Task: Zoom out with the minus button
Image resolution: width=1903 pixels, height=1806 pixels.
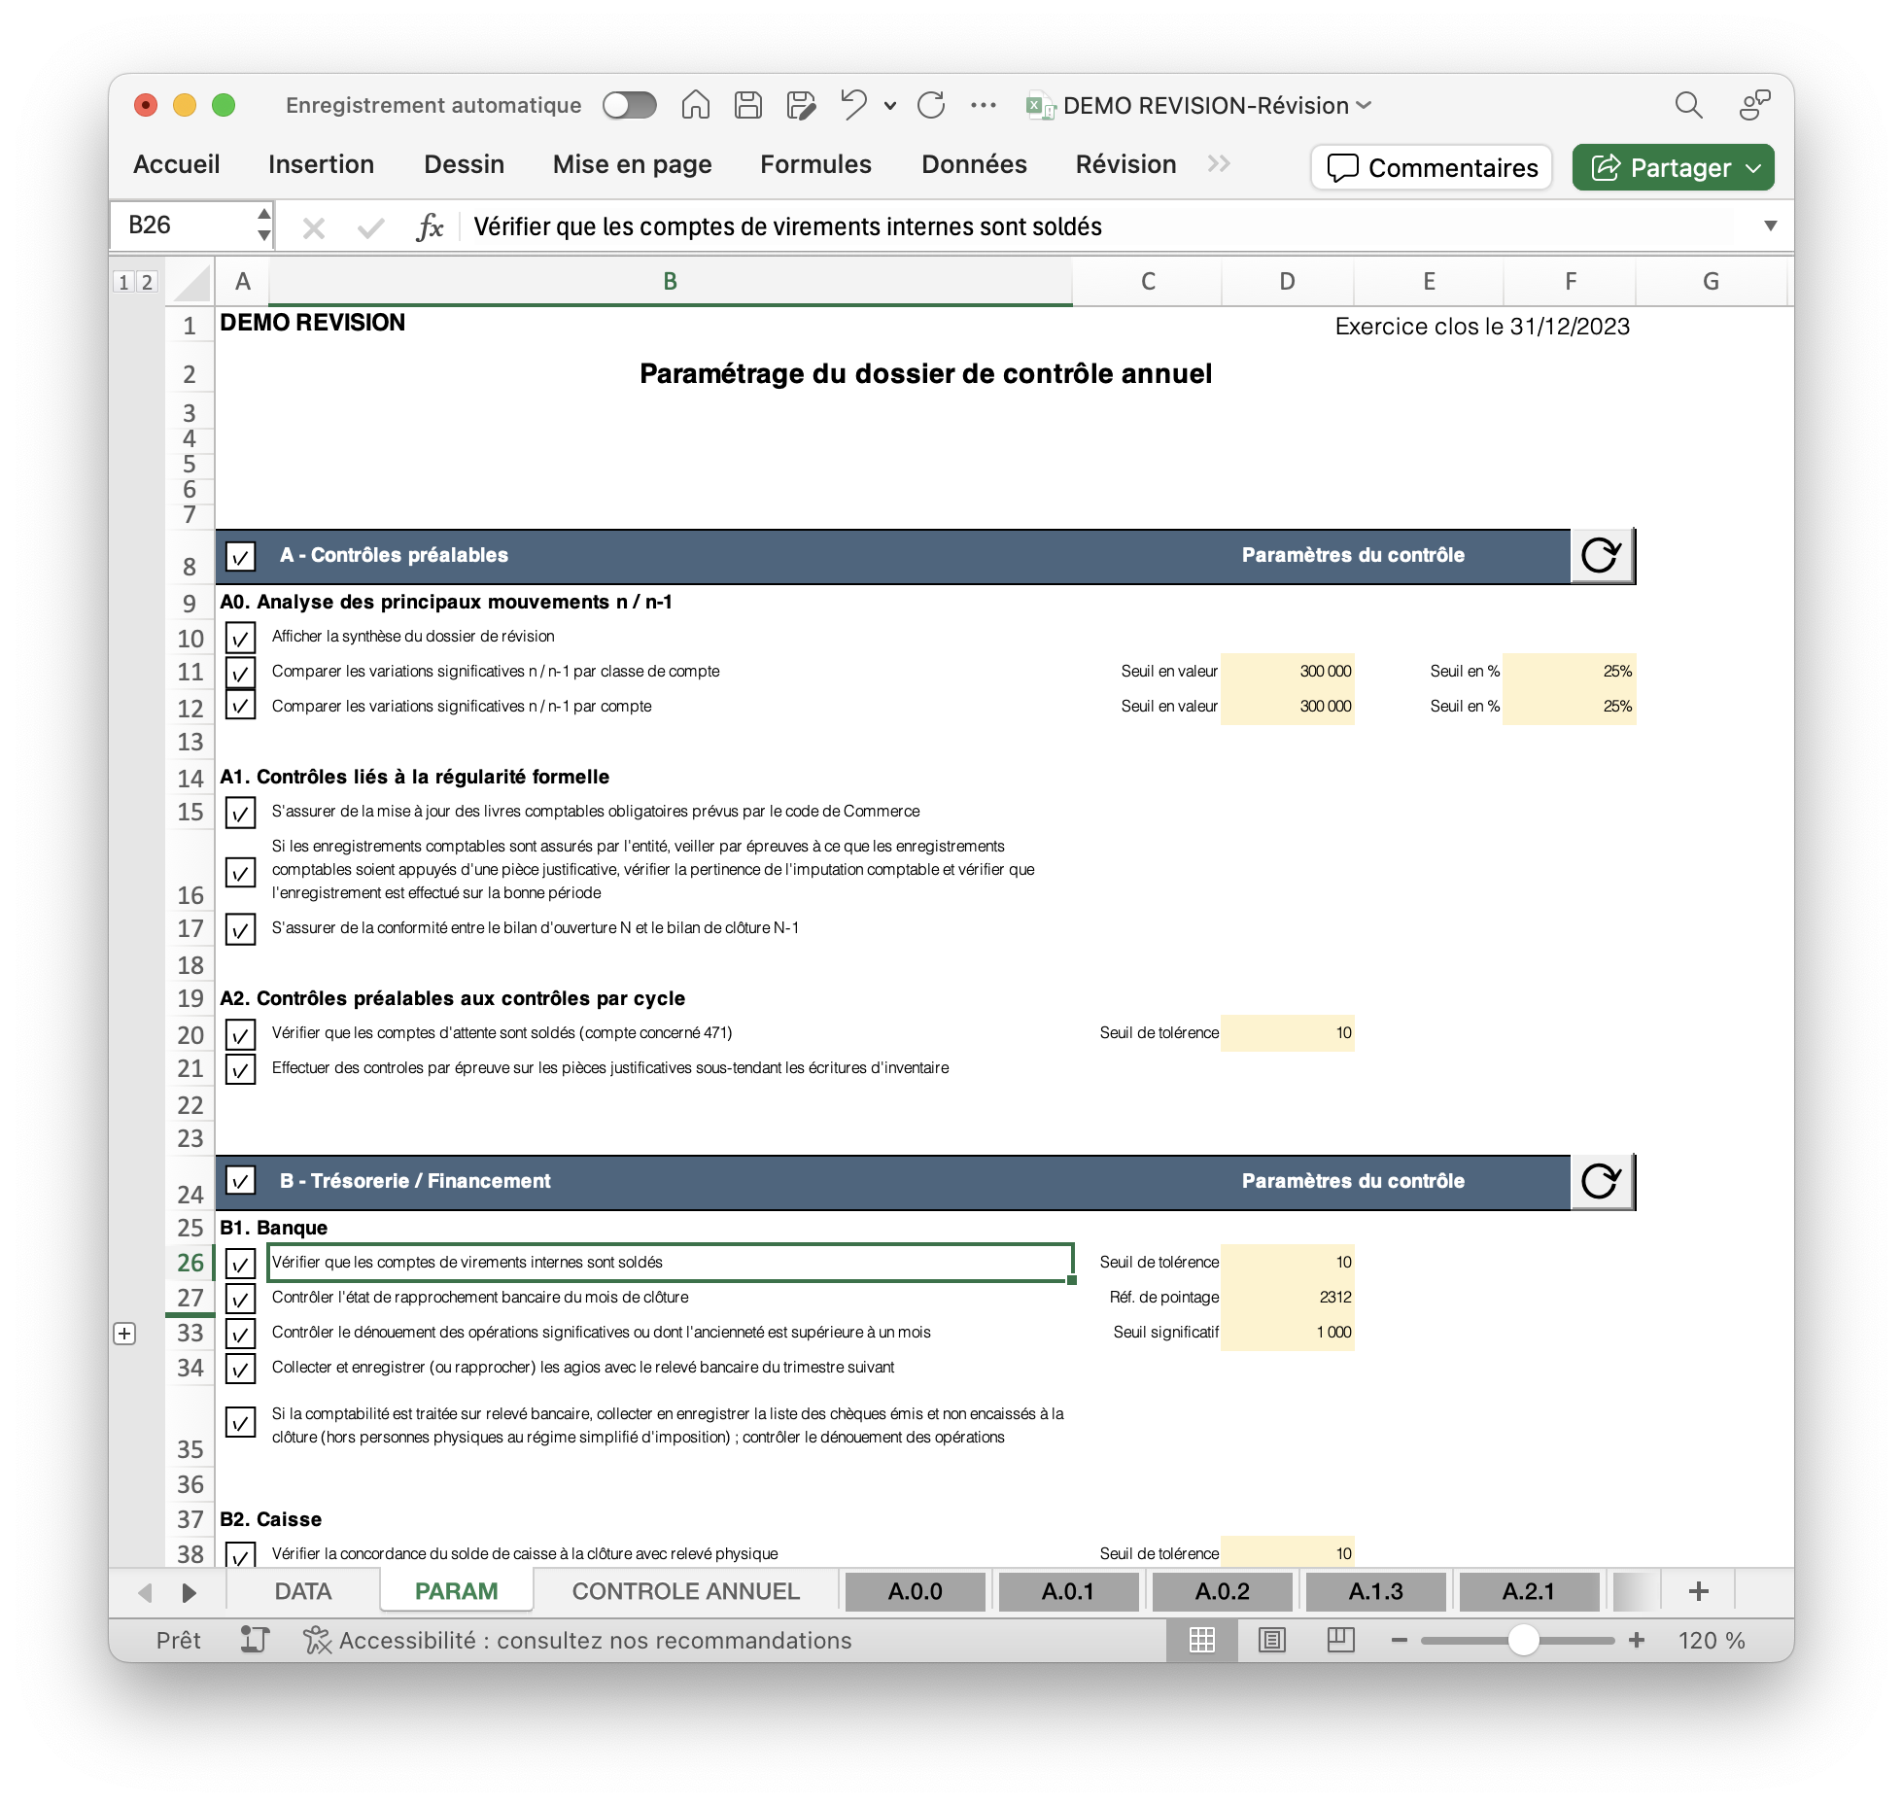Action: pyautogui.click(x=1400, y=1641)
